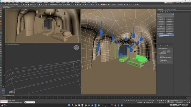Open the Motion tab in Command Panel
Image resolution: width=191 pixels, height=107 pixels.
[x=165, y=12]
